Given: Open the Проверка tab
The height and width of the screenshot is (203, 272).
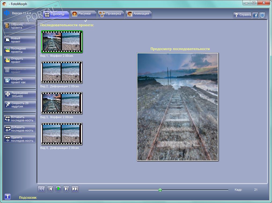Looking at the screenshot, I should pyautogui.click(x=111, y=14).
